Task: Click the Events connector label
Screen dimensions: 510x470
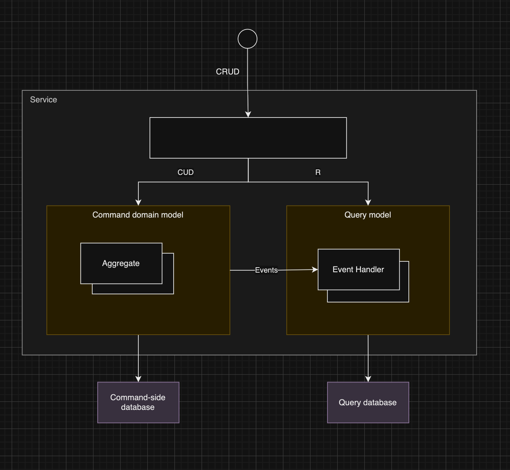Action: (x=266, y=270)
